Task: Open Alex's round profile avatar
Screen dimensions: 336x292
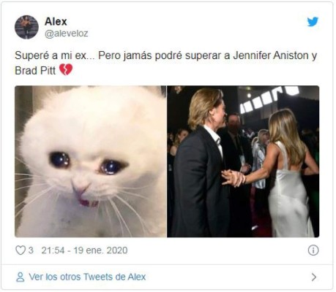Action: 26,27
